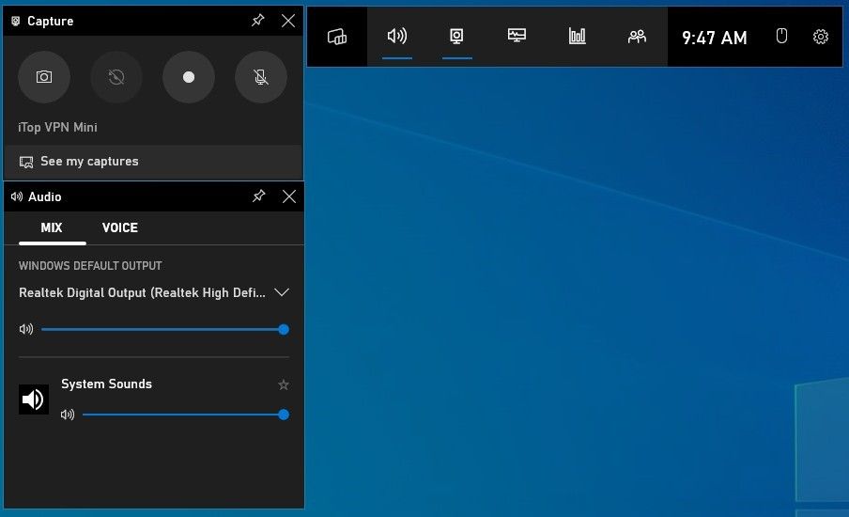
Task: Click the mouse click-through icon
Action: pyautogui.click(x=781, y=37)
